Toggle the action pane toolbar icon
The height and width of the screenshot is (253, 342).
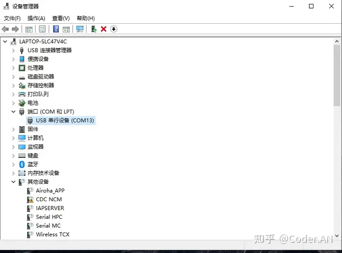(x=66, y=29)
